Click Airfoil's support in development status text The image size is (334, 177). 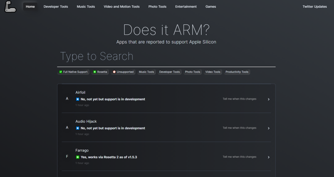coord(113,99)
